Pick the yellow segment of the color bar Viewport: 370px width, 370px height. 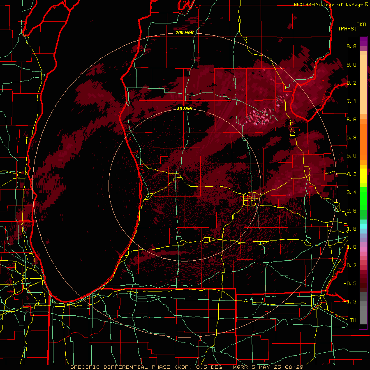(363, 176)
